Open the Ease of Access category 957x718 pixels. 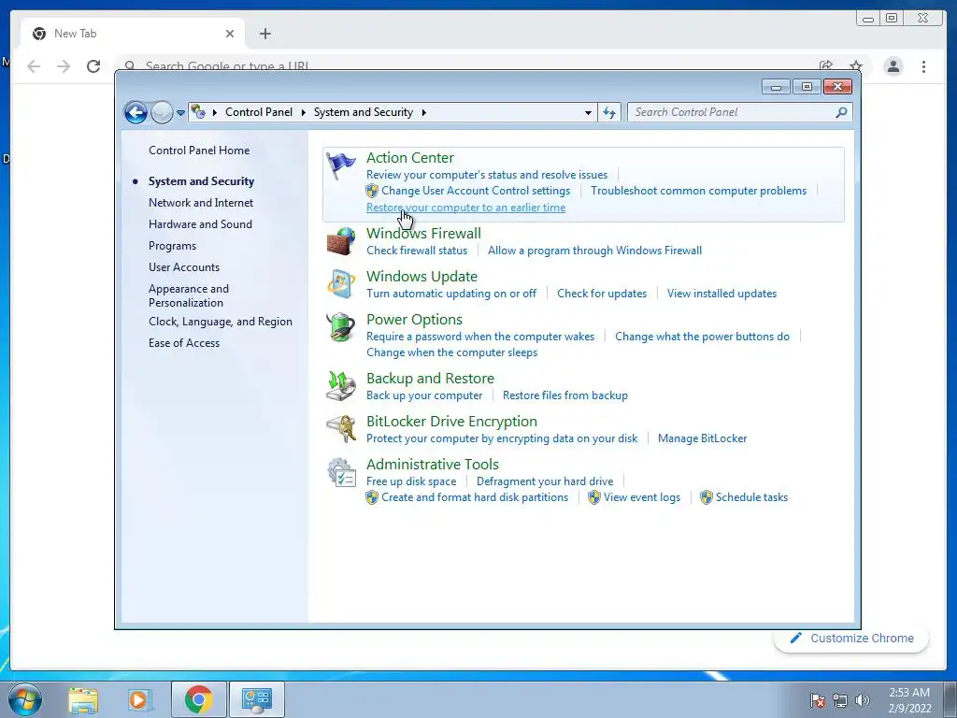click(x=184, y=342)
